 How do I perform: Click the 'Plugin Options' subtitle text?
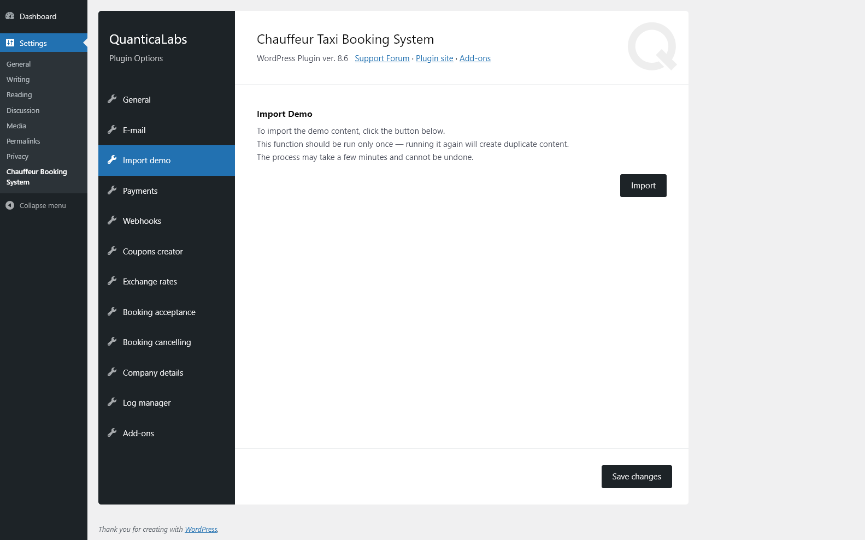[x=136, y=58]
